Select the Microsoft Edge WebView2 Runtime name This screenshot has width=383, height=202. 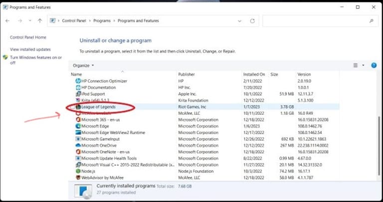tap(113, 132)
